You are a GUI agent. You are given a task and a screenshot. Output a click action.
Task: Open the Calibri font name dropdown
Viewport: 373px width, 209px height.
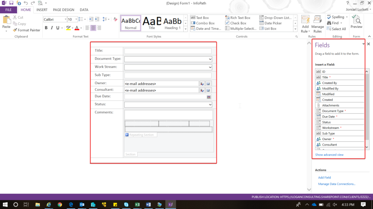(66, 20)
